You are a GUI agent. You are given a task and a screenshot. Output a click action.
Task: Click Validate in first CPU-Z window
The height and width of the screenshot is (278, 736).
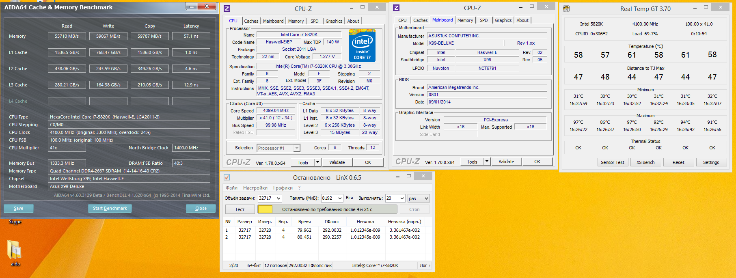pyautogui.click(x=337, y=162)
